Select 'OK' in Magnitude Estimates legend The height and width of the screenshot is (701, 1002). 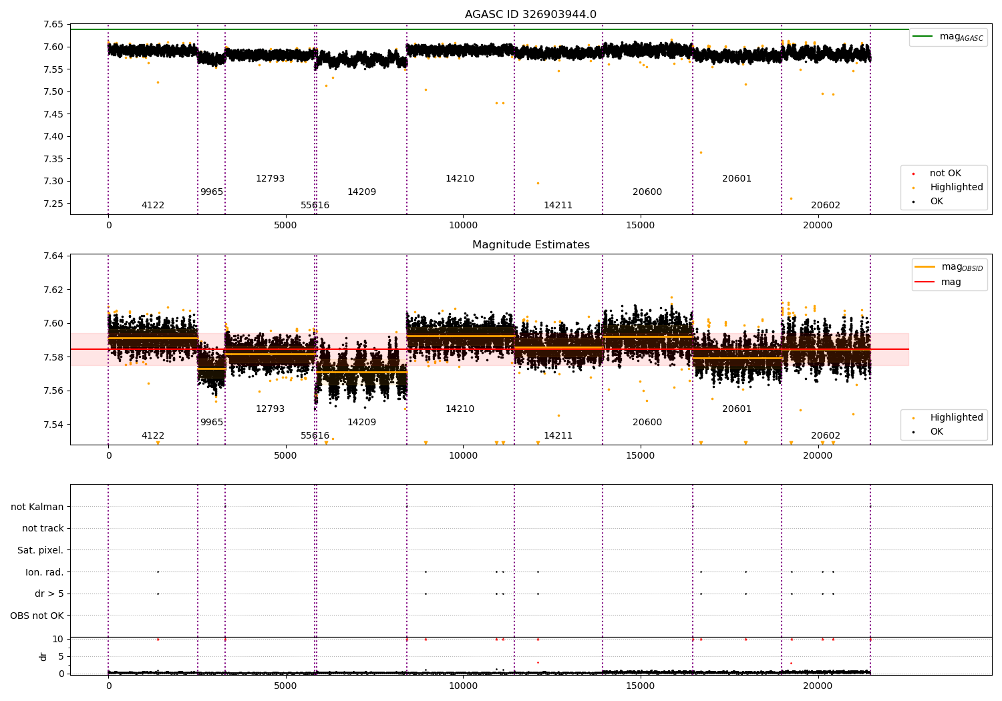pos(937,432)
